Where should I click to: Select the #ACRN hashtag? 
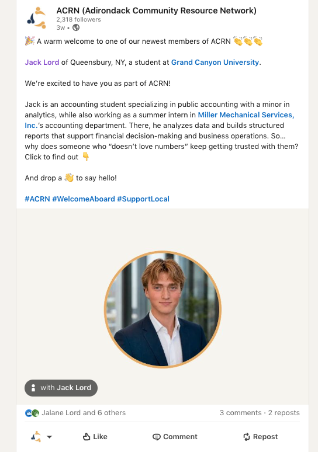tap(37, 199)
